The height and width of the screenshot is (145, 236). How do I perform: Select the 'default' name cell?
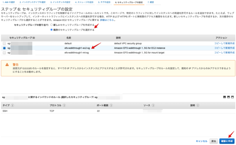click(x=68, y=43)
